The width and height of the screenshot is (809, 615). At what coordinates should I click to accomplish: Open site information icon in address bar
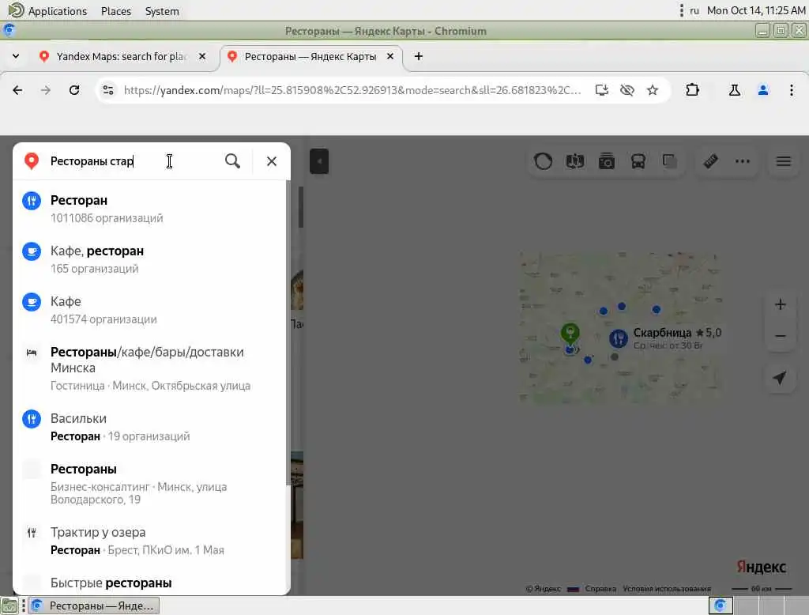(x=107, y=90)
